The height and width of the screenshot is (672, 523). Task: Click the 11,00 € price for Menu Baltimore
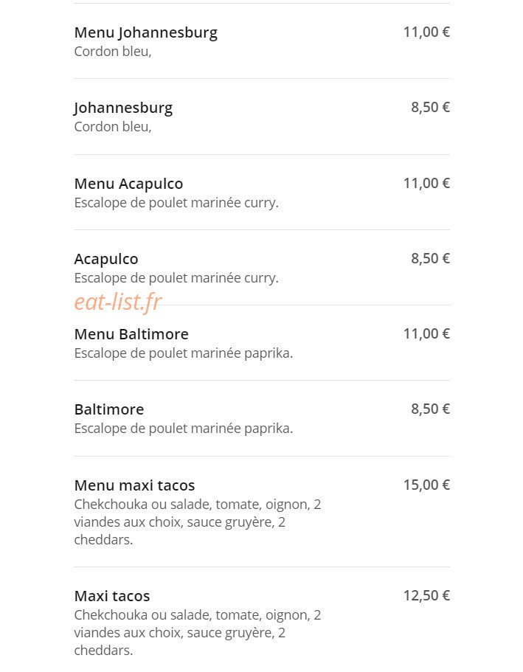pyautogui.click(x=426, y=334)
